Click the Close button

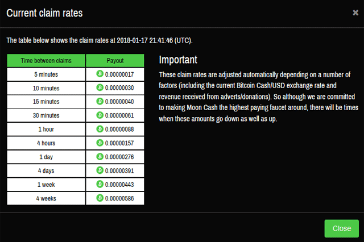pos(341,228)
